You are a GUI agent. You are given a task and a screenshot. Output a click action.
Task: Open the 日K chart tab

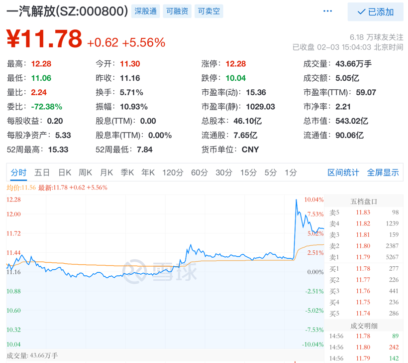pyautogui.click(x=65, y=173)
